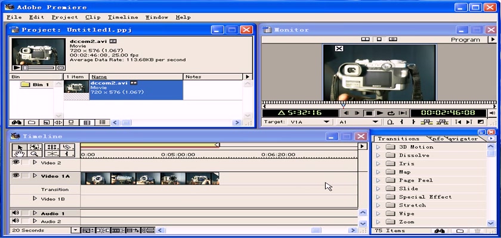Image resolution: width=501 pixels, height=238 pixels.
Task: Click the Lift button in Monitor controls
Action: [x=426, y=122]
